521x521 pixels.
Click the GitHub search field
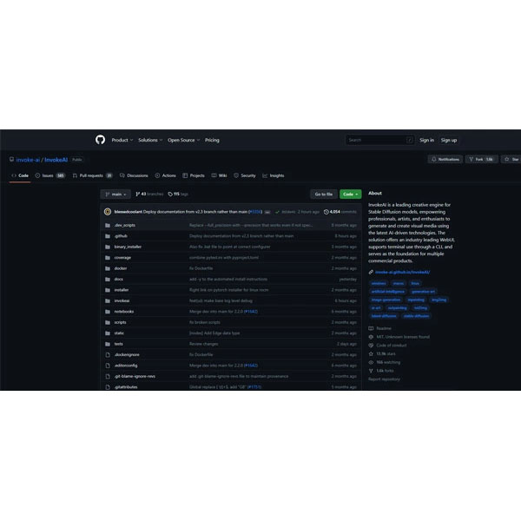(x=374, y=140)
